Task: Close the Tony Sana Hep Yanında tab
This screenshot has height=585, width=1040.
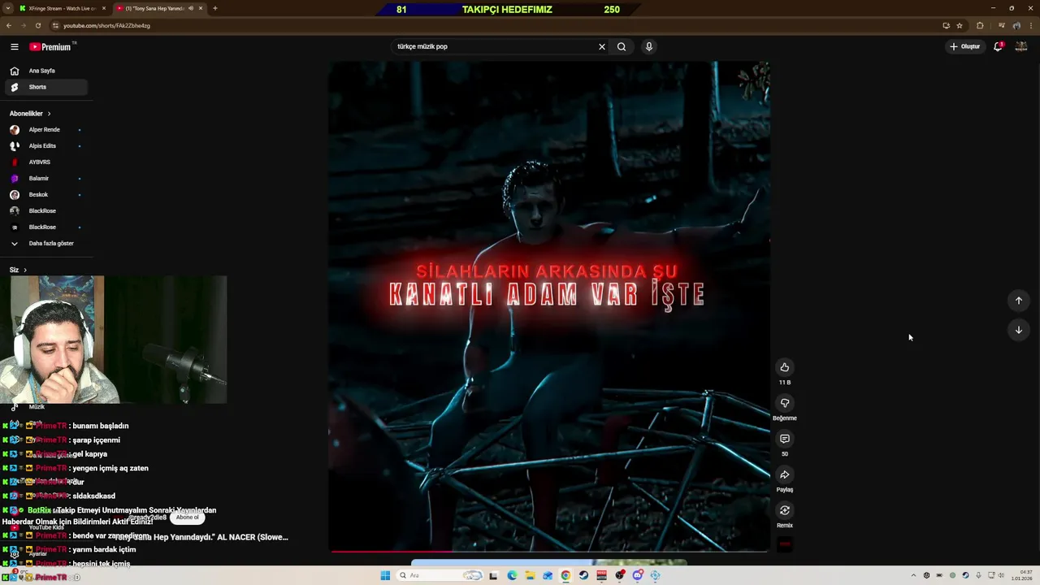Action: 200,8
